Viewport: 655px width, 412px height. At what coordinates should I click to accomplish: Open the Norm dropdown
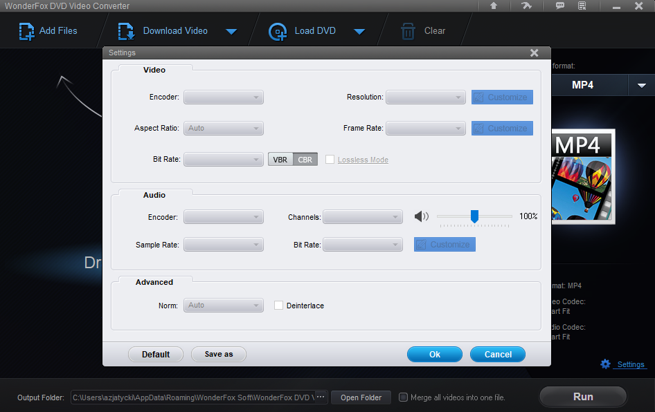click(224, 306)
